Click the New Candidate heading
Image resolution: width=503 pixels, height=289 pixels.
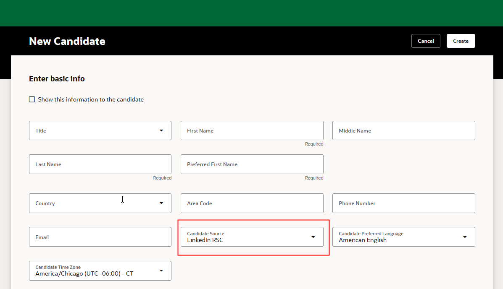point(67,41)
